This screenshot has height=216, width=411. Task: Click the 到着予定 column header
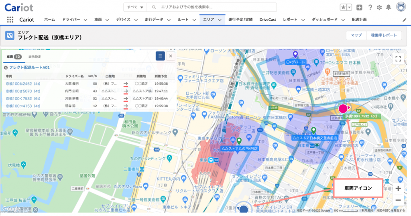click(x=161, y=76)
